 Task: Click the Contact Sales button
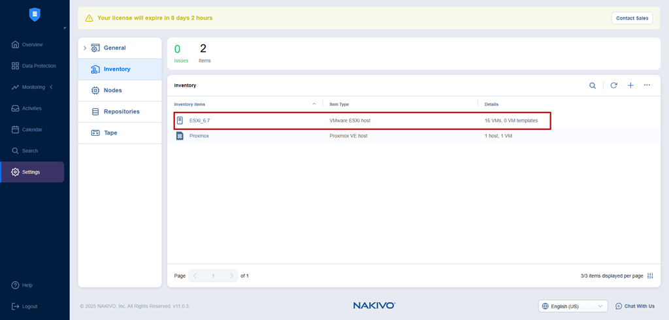coord(632,18)
